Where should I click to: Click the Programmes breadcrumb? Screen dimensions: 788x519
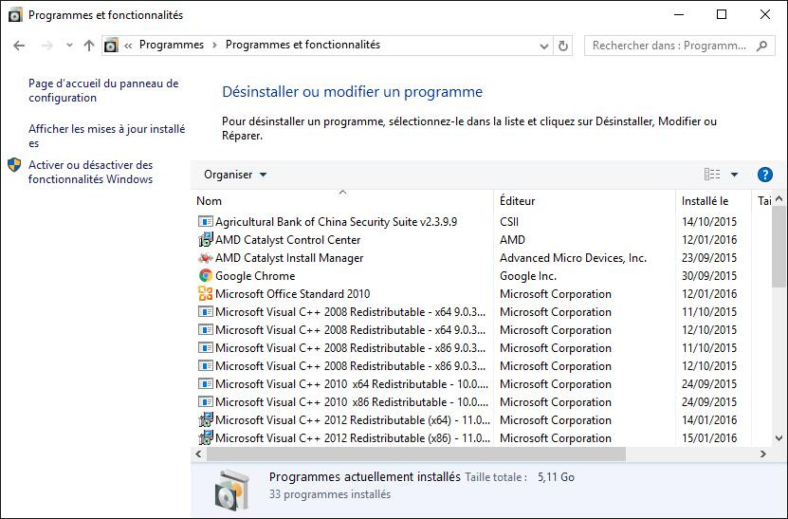click(172, 45)
